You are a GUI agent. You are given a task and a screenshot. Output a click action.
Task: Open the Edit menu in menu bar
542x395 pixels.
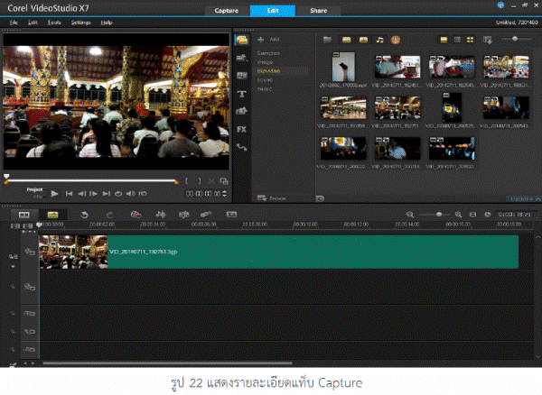point(33,23)
